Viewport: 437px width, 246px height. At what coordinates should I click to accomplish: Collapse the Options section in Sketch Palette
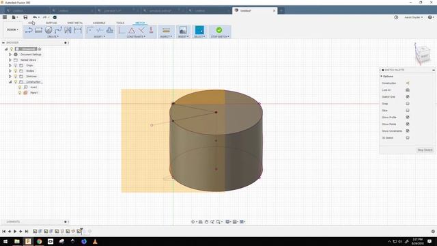381,76
